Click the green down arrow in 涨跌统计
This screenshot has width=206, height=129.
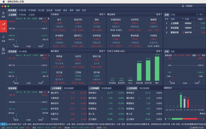click(x=165, y=119)
